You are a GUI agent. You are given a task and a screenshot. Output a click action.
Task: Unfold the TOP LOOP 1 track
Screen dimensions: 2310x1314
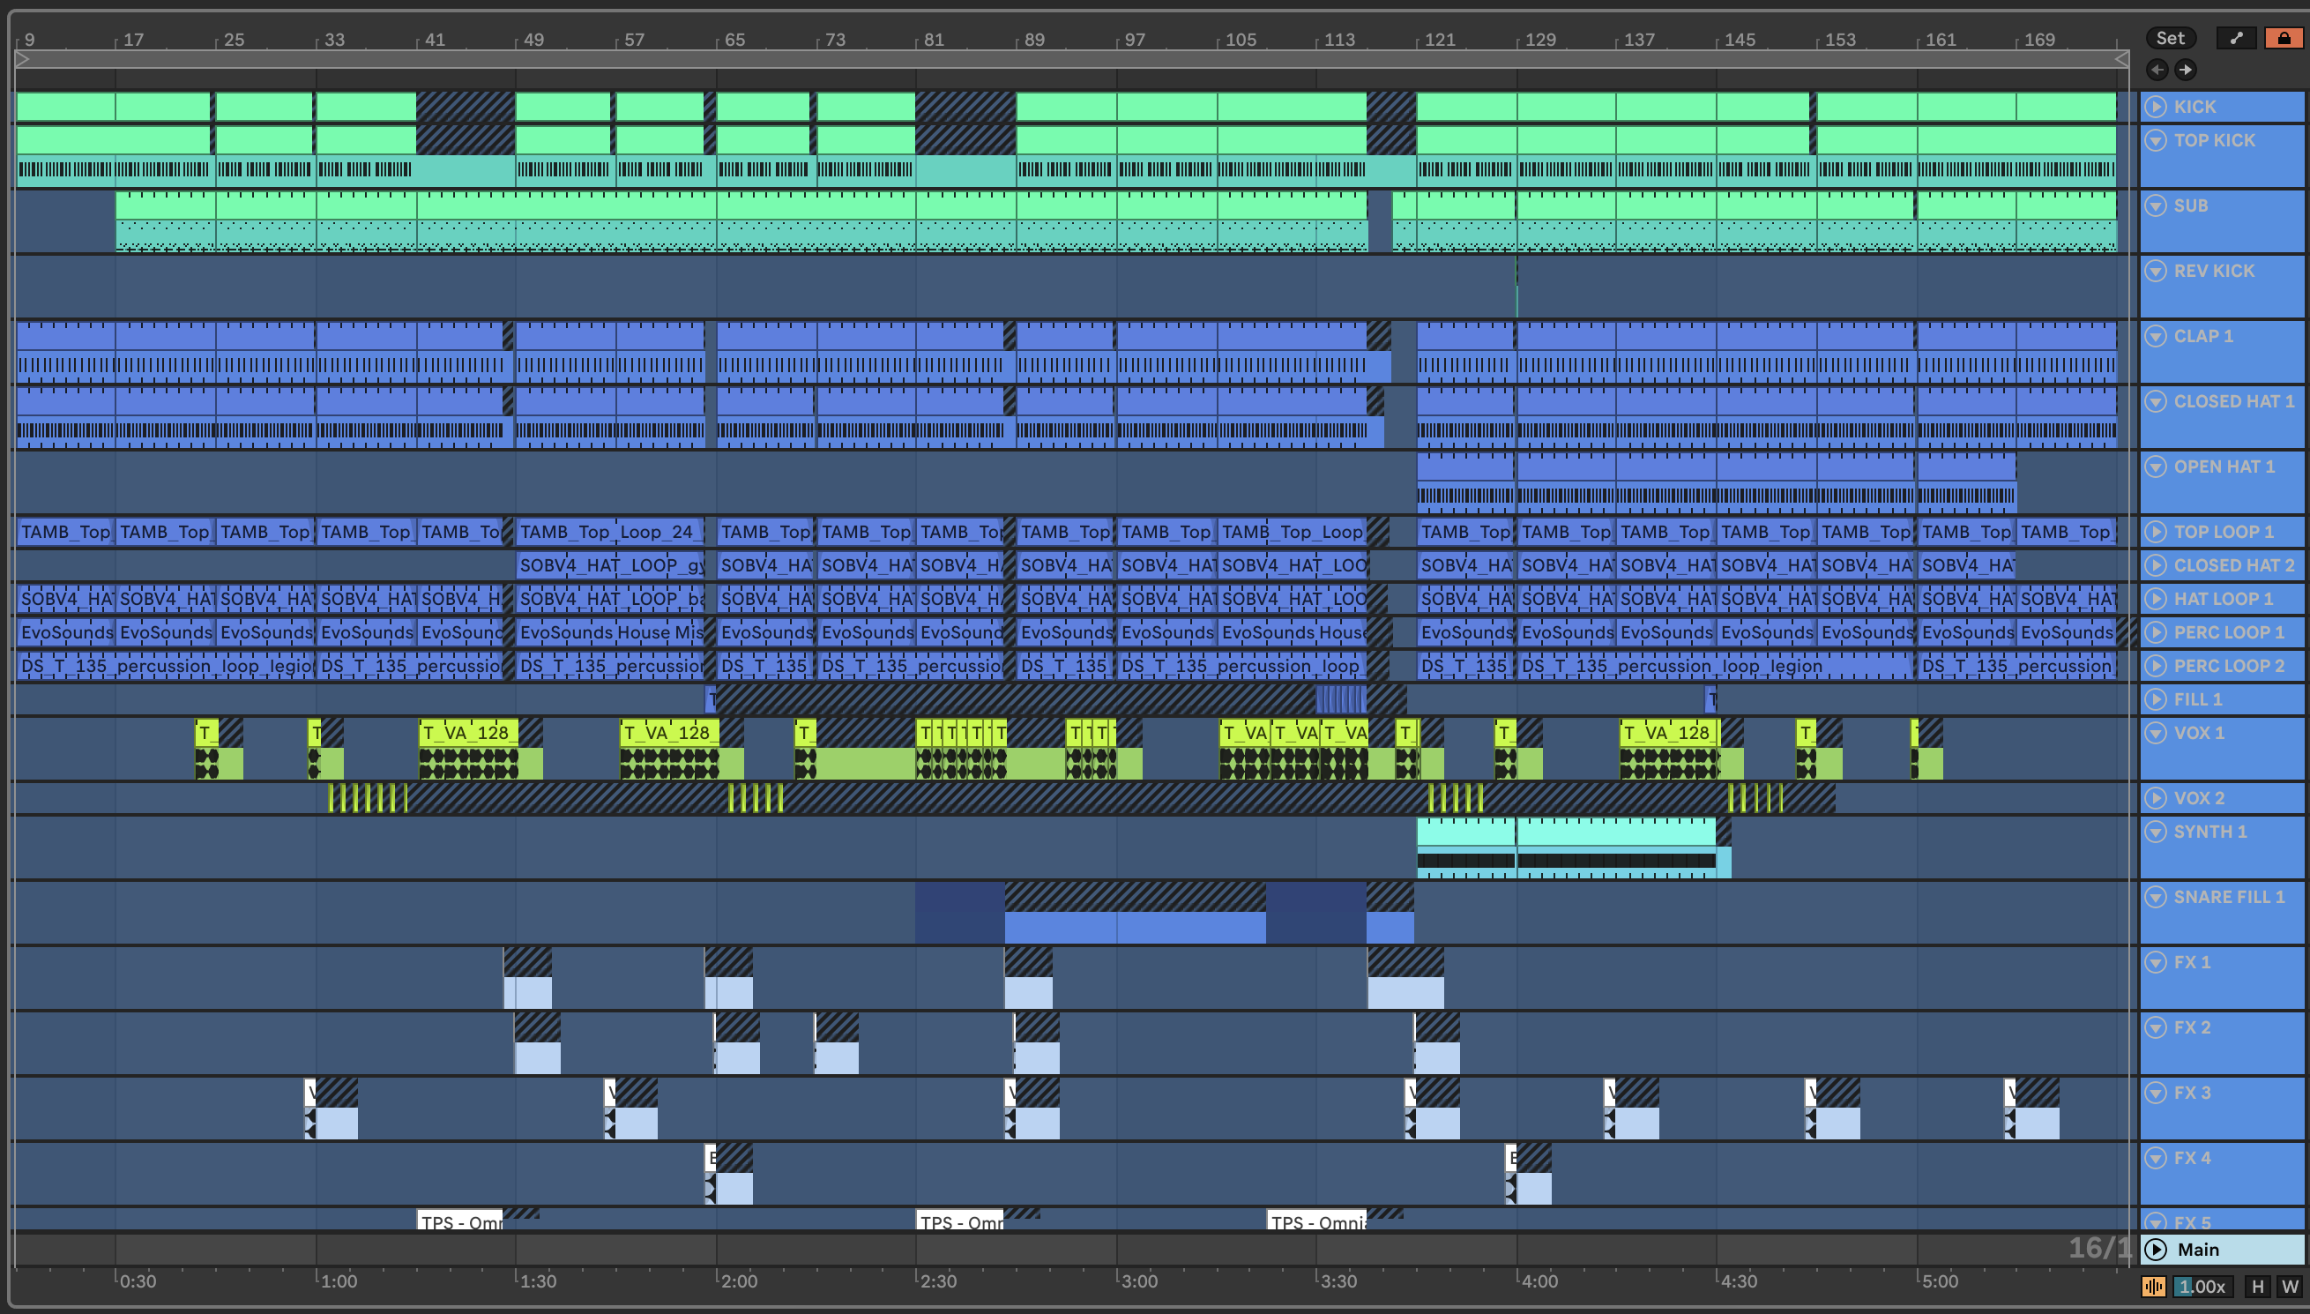2156,532
